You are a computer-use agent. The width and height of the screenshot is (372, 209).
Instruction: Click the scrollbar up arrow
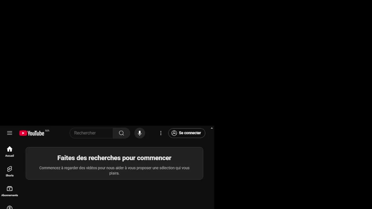pyautogui.click(x=212, y=128)
